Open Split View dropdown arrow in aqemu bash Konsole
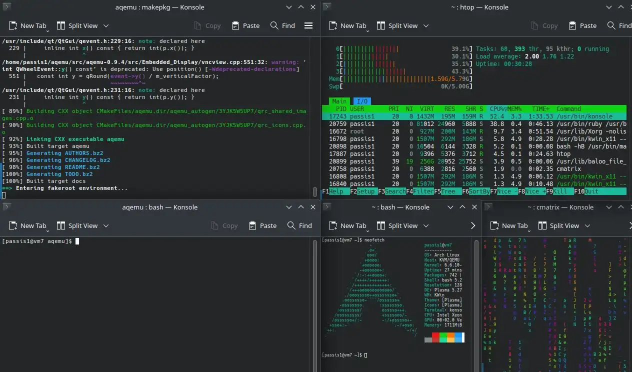The width and height of the screenshot is (632, 372). 106,225
